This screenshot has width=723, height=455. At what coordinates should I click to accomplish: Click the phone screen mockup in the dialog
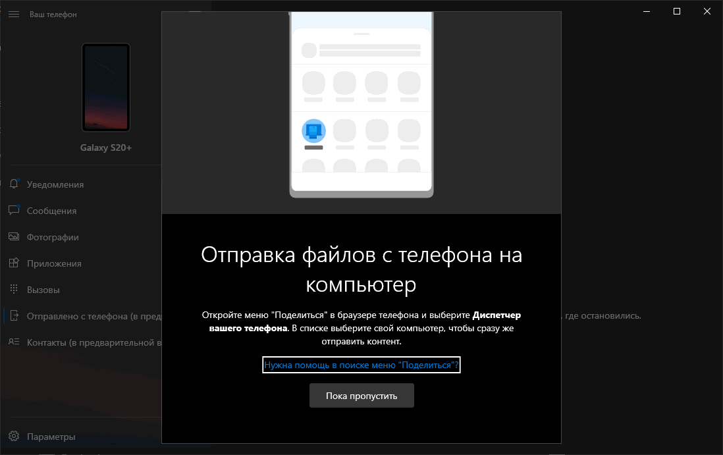point(361,105)
